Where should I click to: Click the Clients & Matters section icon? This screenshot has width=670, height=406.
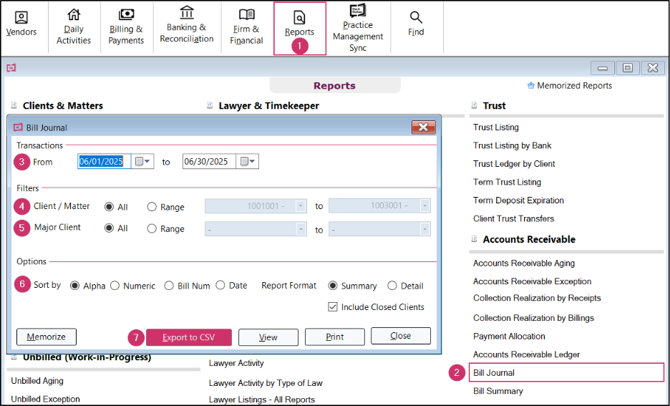(14, 105)
